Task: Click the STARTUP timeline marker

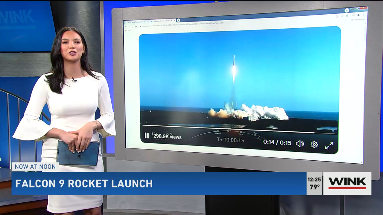Action: [x=218, y=132]
